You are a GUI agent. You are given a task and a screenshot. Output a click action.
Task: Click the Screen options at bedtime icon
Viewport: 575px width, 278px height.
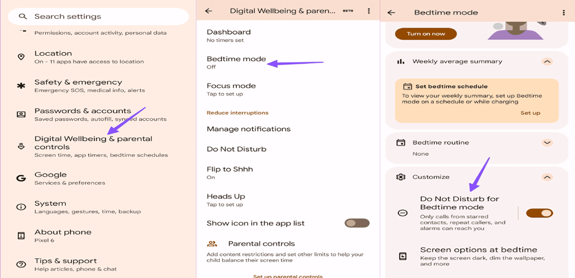(x=402, y=256)
